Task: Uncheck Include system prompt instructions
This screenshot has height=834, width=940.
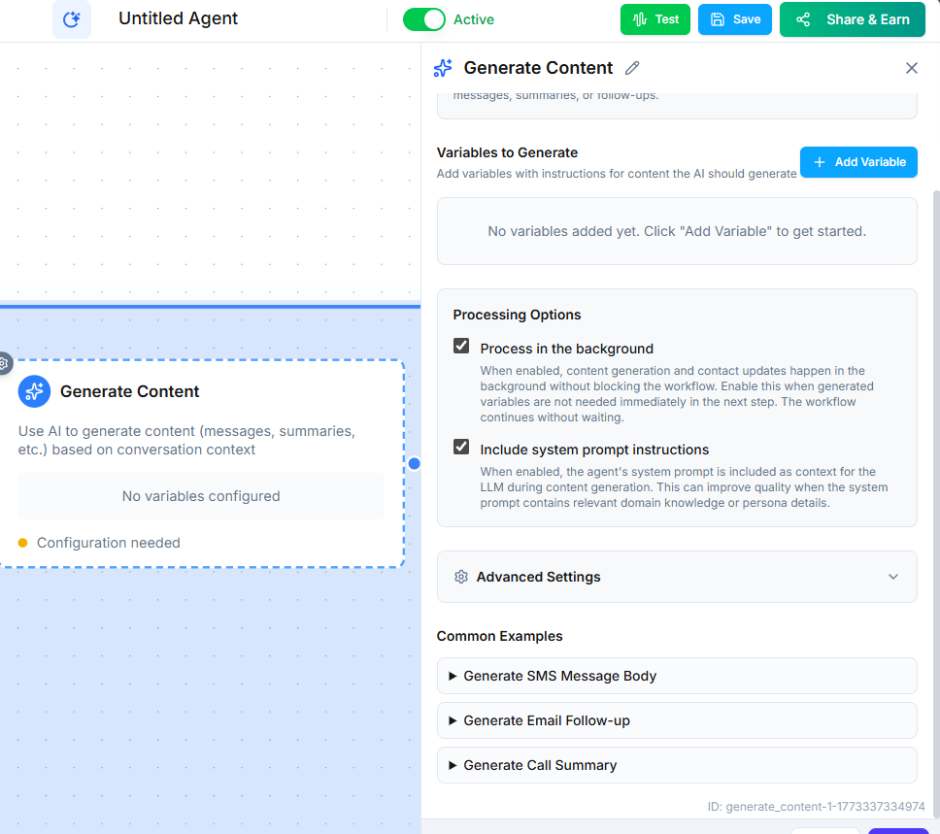Action: click(460, 449)
